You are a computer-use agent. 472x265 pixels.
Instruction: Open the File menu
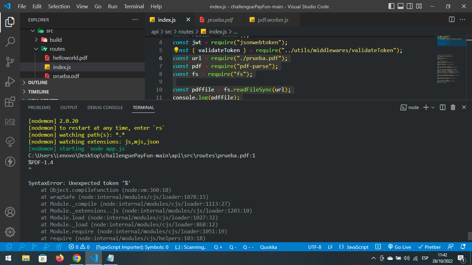point(22,6)
